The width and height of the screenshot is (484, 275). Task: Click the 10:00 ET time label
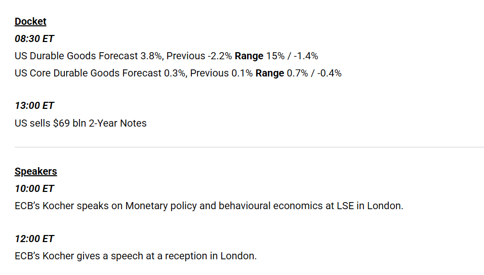point(34,188)
